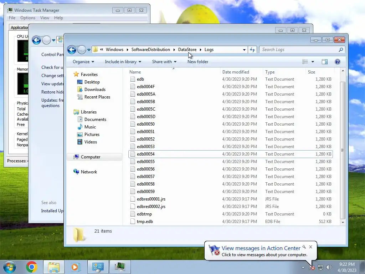The width and height of the screenshot is (365, 274).
Task: Open Options menu in Task Manager
Action: coord(28,18)
